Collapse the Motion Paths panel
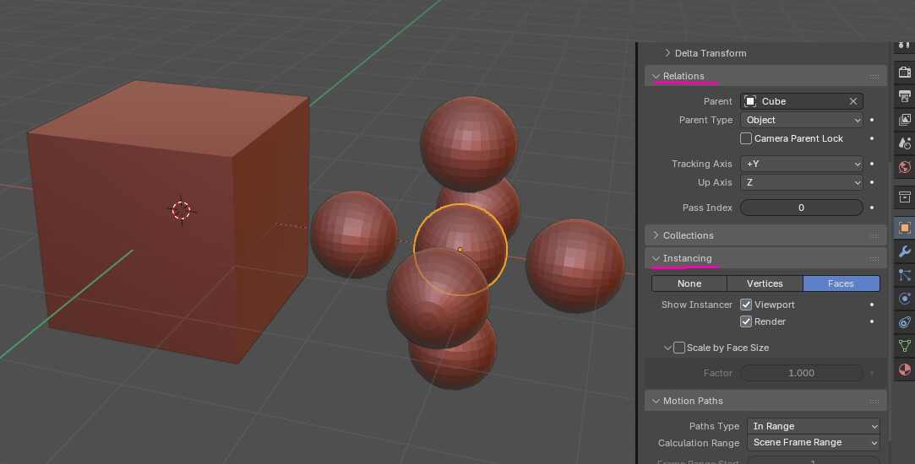 pyautogui.click(x=656, y=401)
